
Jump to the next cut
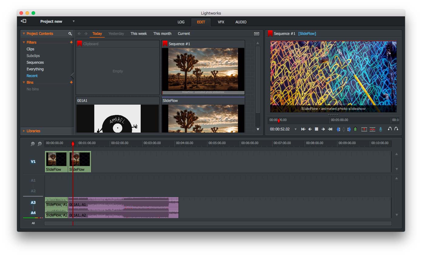330,129
